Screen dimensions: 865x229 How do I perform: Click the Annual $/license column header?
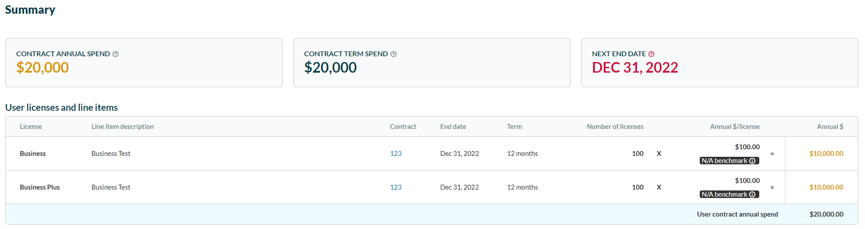click(x=734, y=127)
